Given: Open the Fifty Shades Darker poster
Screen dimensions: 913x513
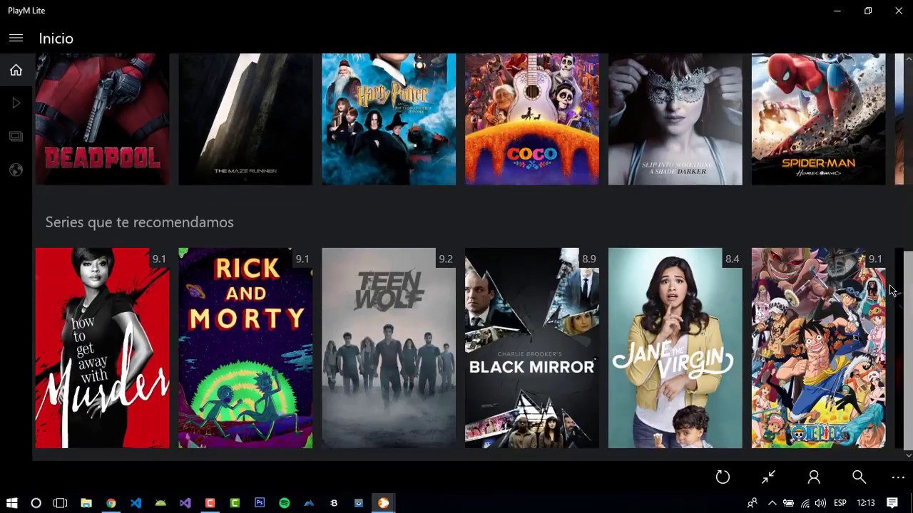Looking at the screenshot, I should pyautogui.click(x=675, y=119).
